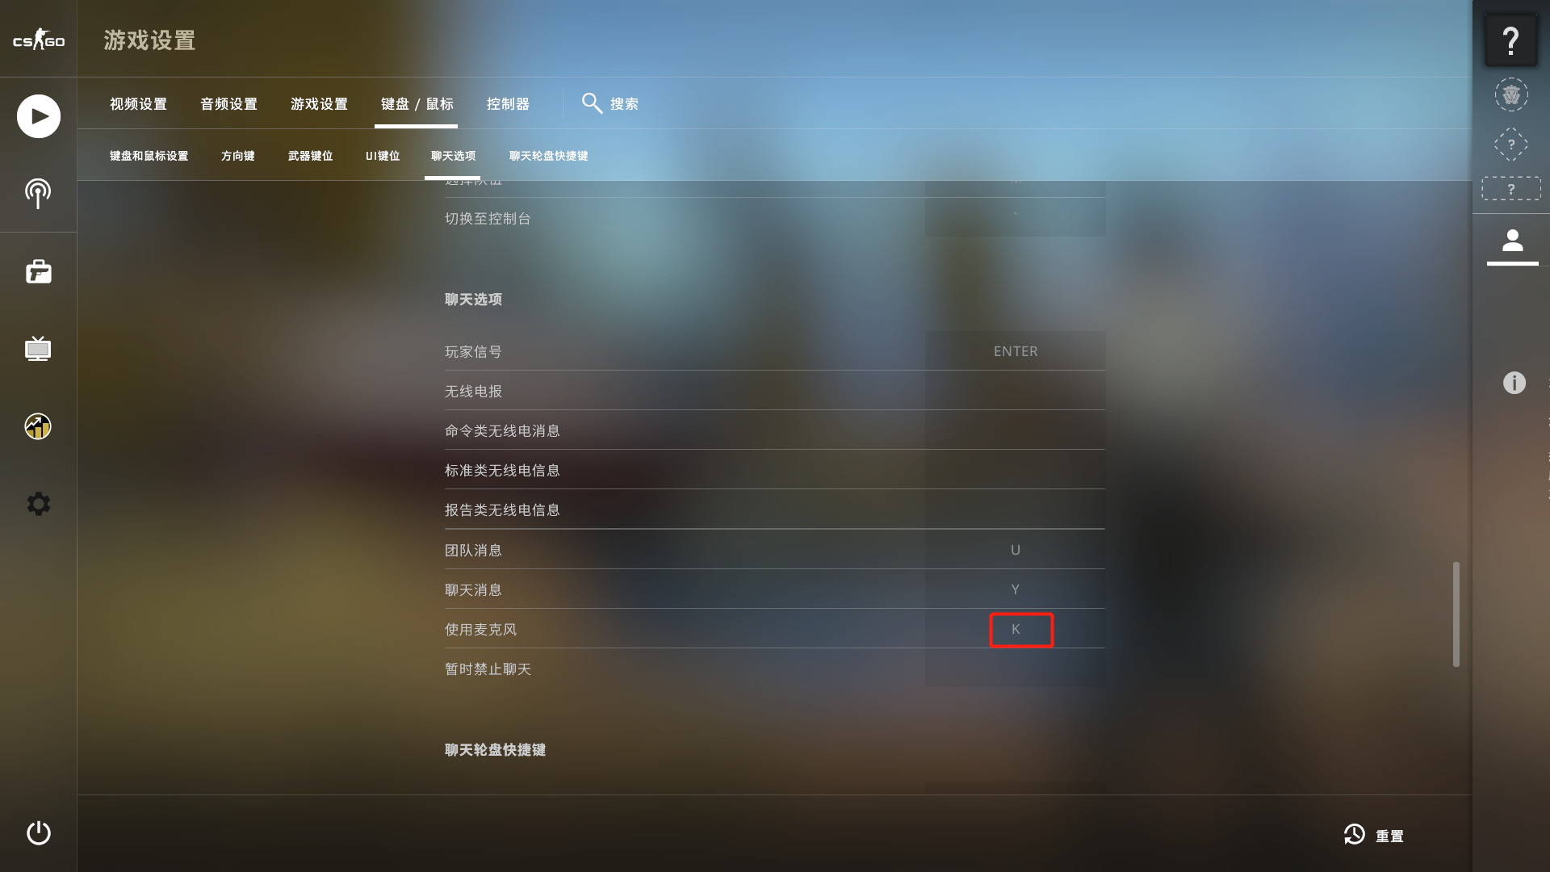The image size is (1550, 872).
Task: Click the power quit icon
Action: point(38,832)
